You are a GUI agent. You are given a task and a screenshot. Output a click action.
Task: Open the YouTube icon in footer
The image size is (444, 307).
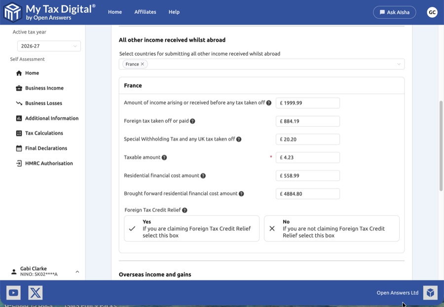coord(13,293)
